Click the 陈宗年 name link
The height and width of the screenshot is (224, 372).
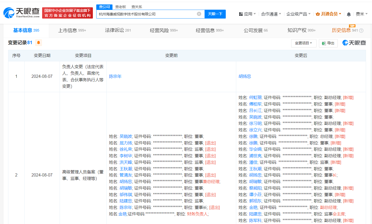click(x=115, y=76)
